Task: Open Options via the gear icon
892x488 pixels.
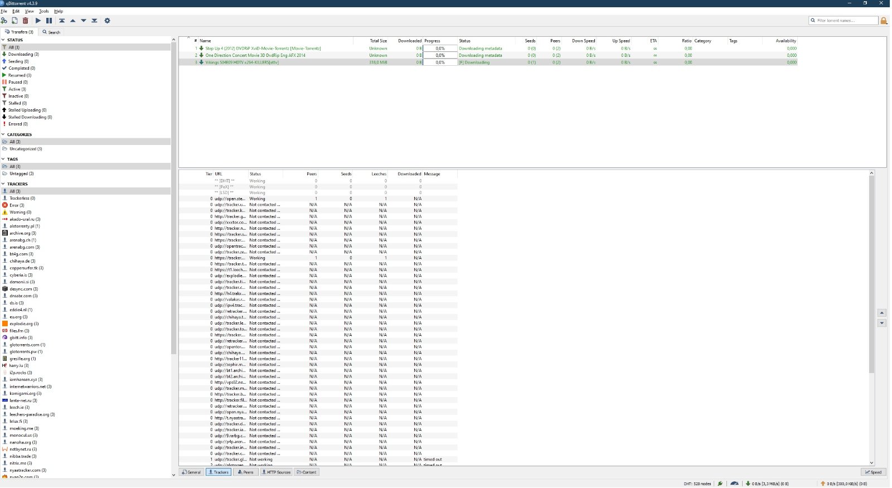Action: [107, 21]
